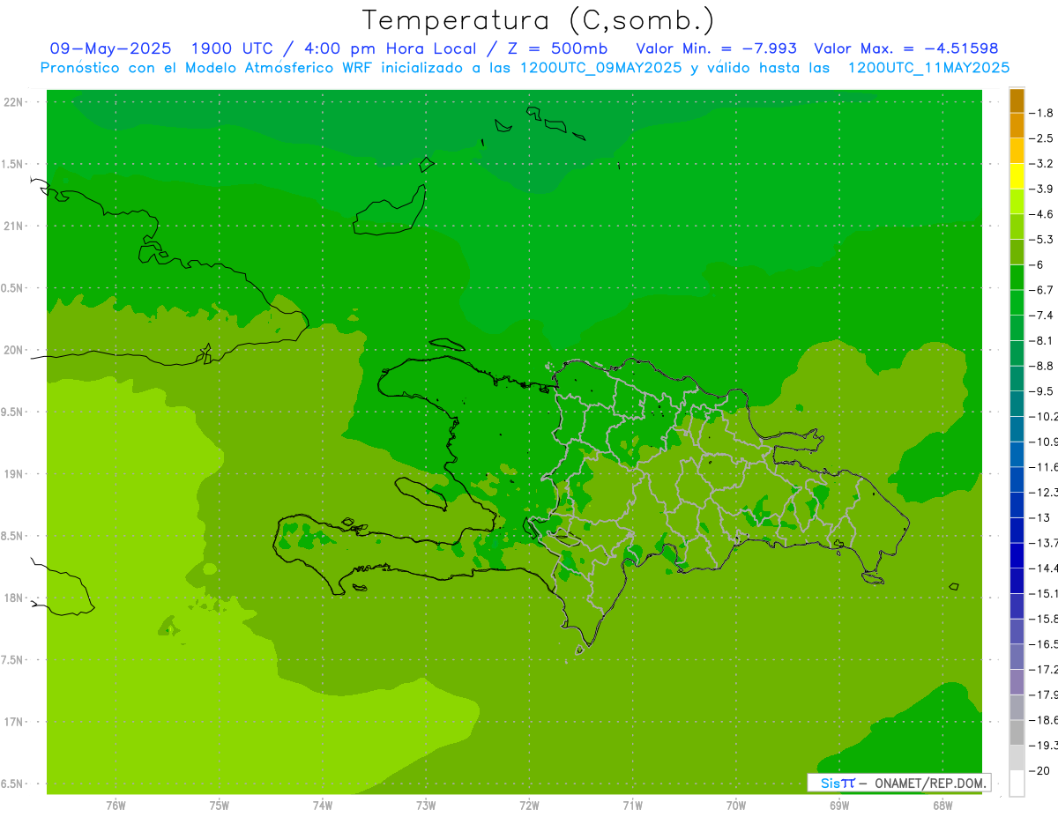This screenshot has width=1058, height=817.
Task: Click the '20N' latitude axis label
Action: [x=14, y=350]
